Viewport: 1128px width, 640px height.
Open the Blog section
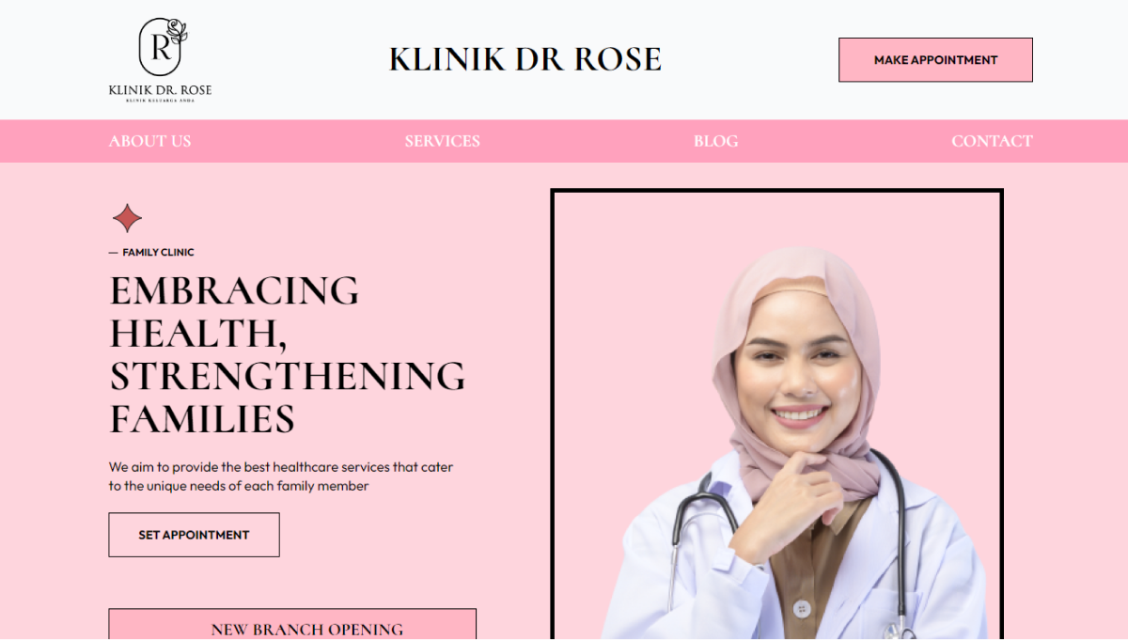[715, 141]
